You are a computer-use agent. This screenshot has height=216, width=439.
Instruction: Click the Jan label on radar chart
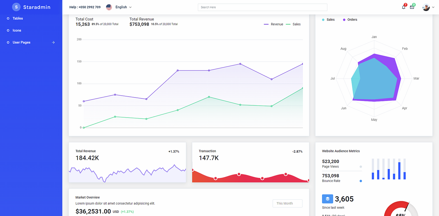pyautogui.click(x=374, y=37)
